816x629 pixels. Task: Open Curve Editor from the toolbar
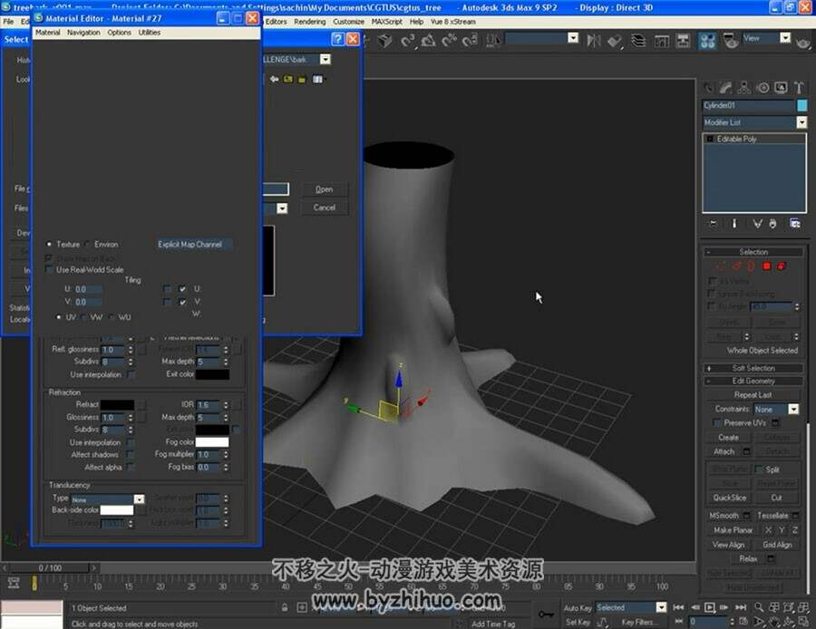662,41
